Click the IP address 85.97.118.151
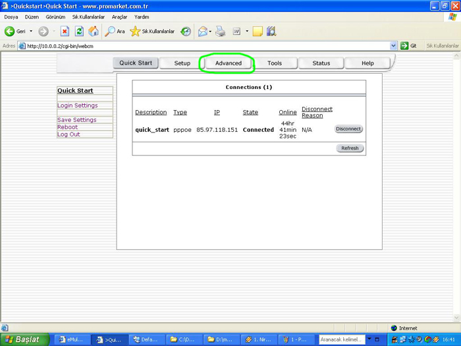The height and width of the screenshot is (346, 461). click(217, 130)
